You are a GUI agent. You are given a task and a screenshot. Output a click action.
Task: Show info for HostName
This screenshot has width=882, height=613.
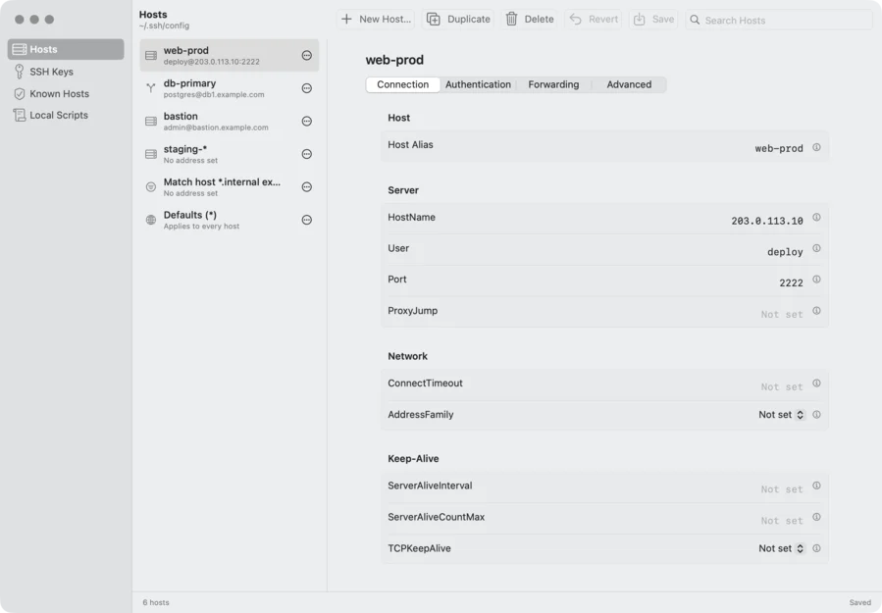click(816, 217)
